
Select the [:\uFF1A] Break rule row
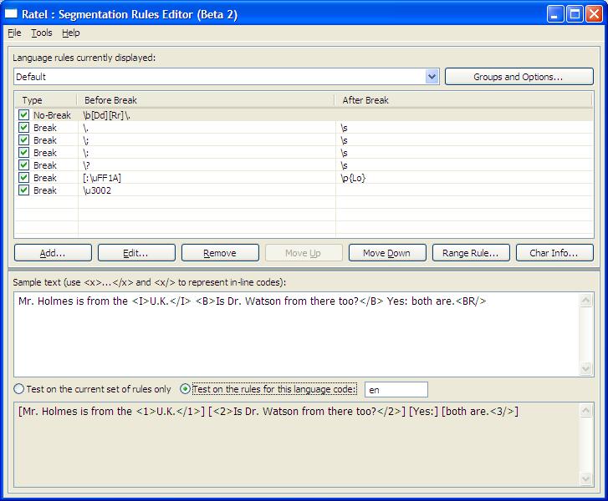coord(209,178)
